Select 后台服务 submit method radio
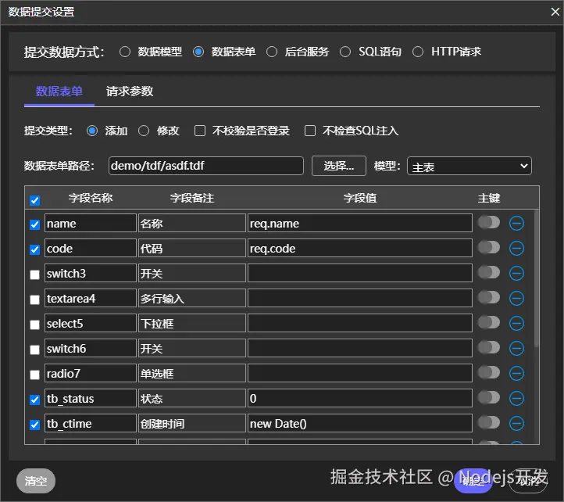This screenshot has width=564, height=502. [x=272, y=52]
